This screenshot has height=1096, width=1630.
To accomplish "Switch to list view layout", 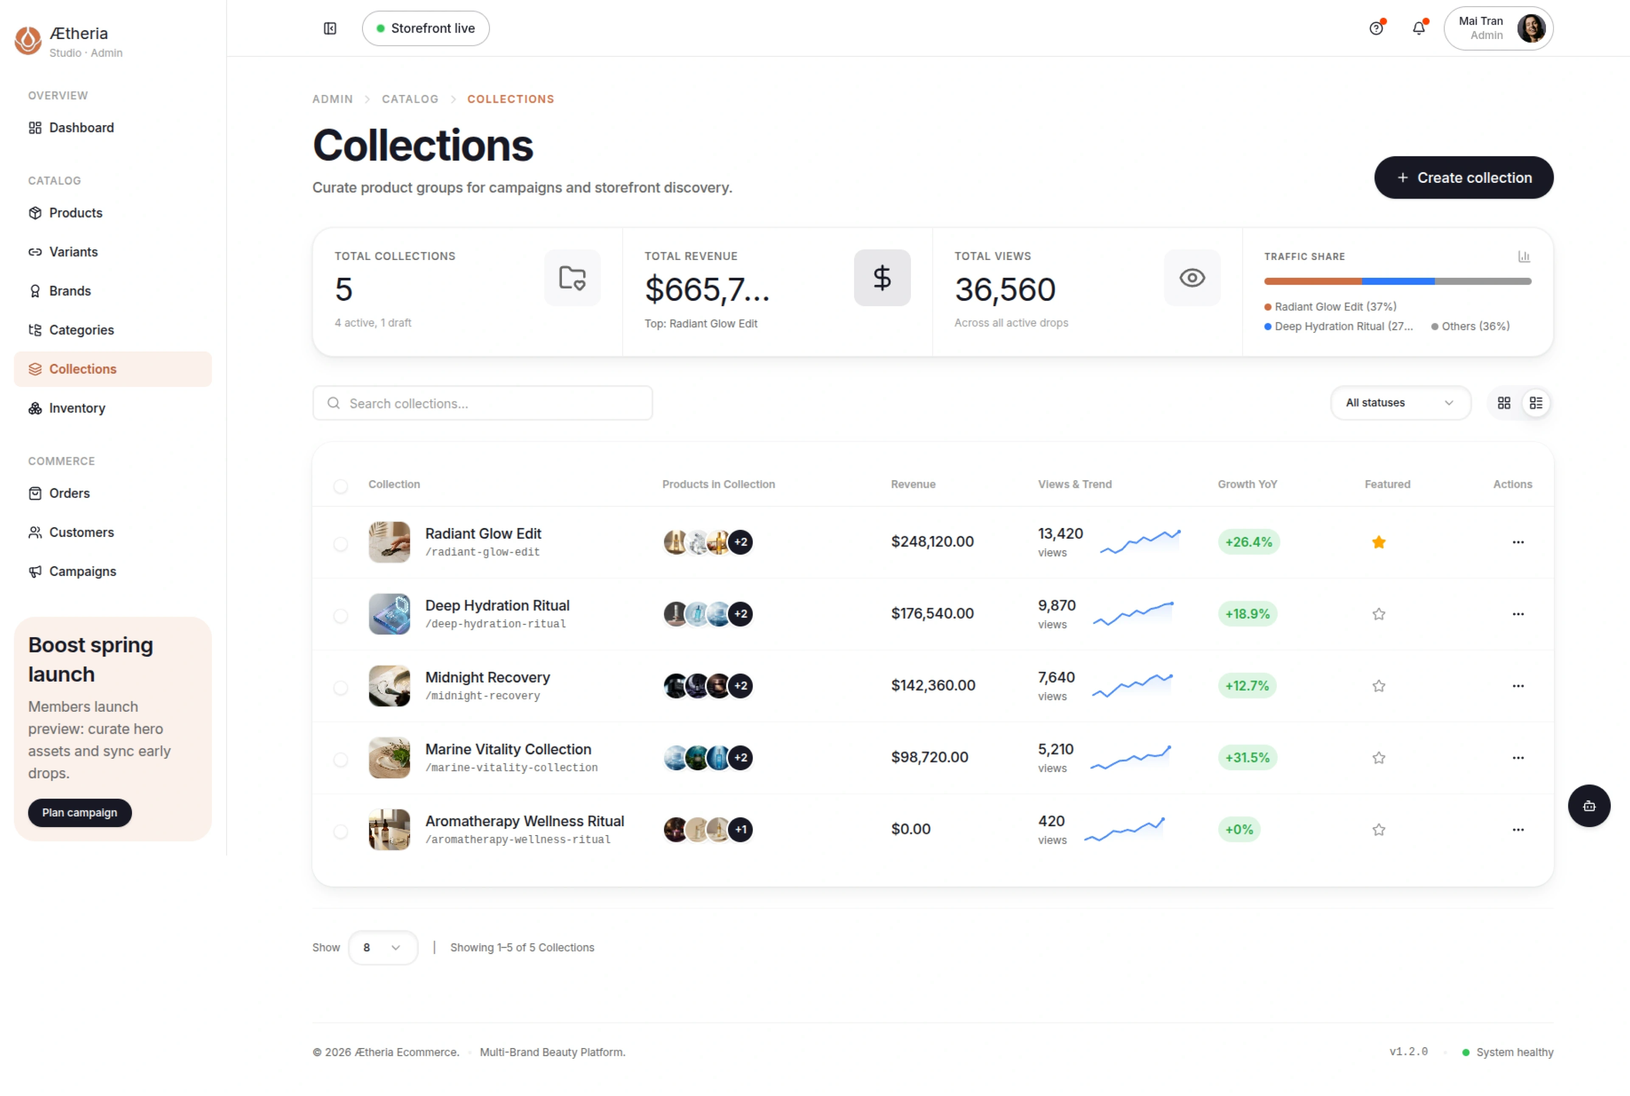I will [1536, 403].
